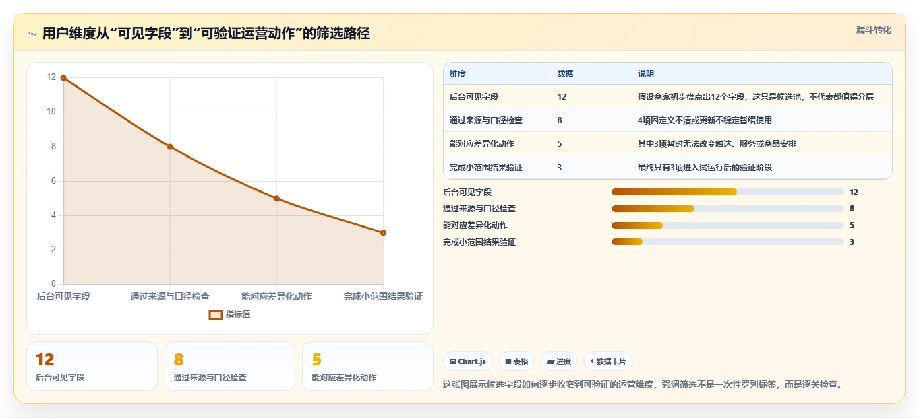Click the Chart.js tag chip
919x418 pixels.
tap(468, 361)
